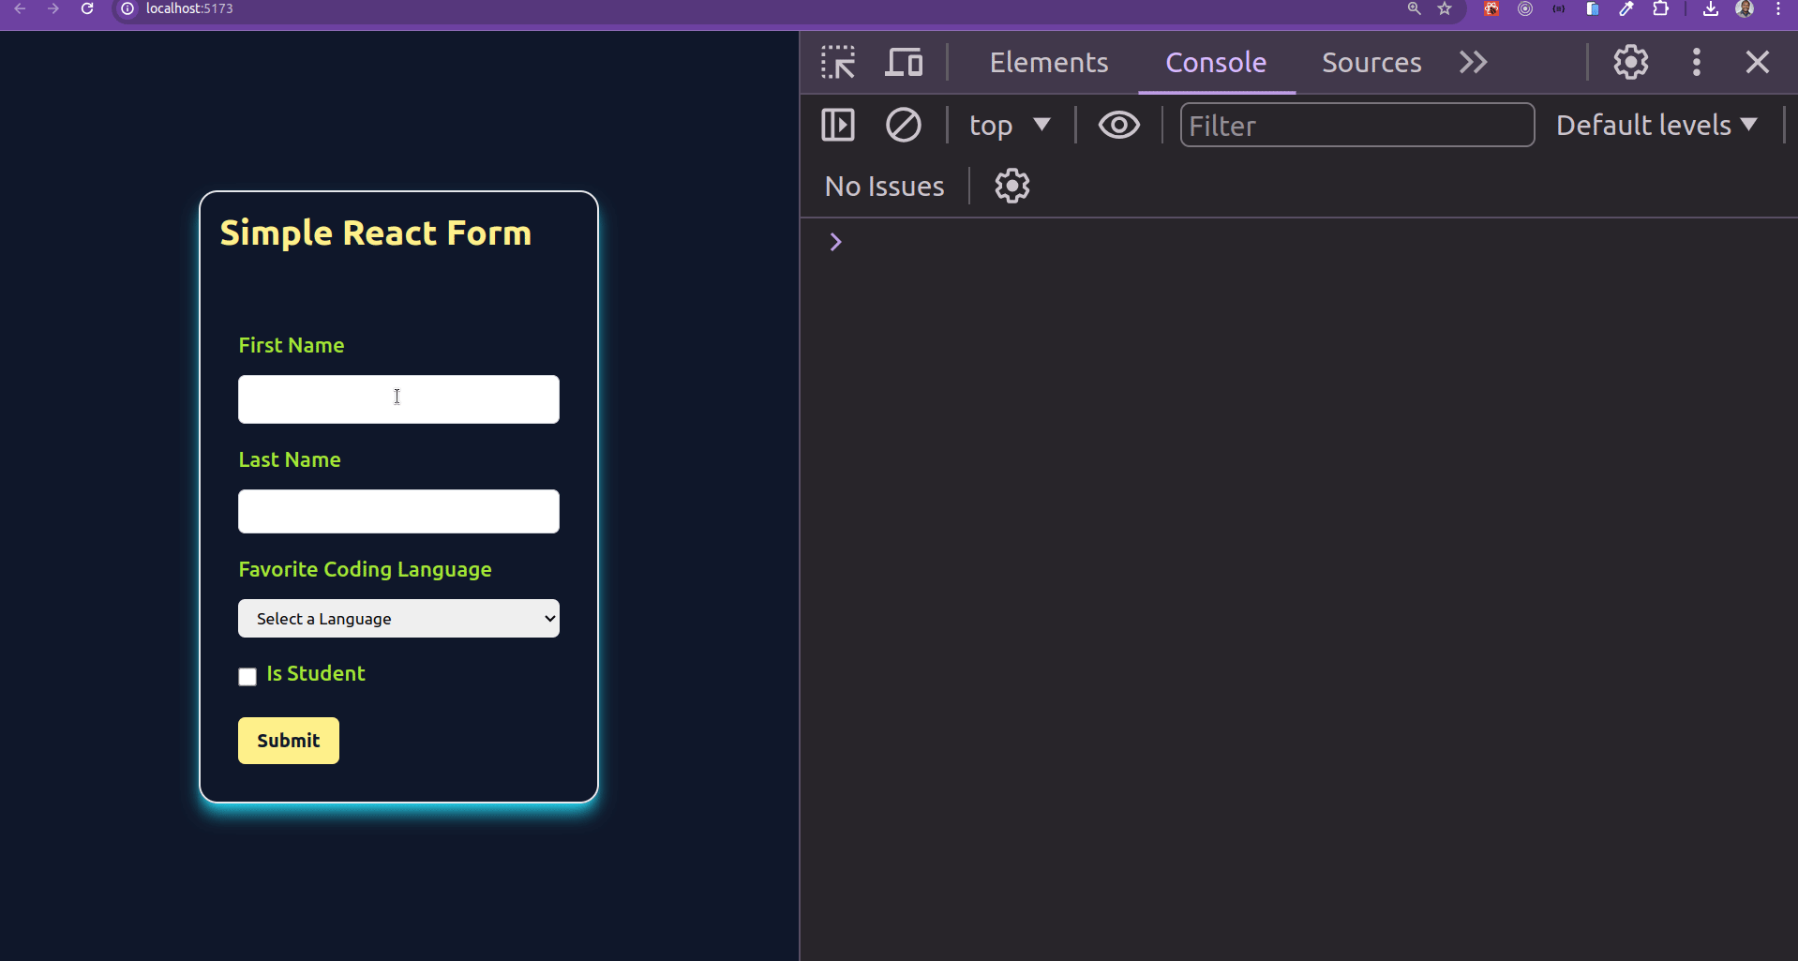
Task: Click the Is Student label text
Action: coord(316,673)
